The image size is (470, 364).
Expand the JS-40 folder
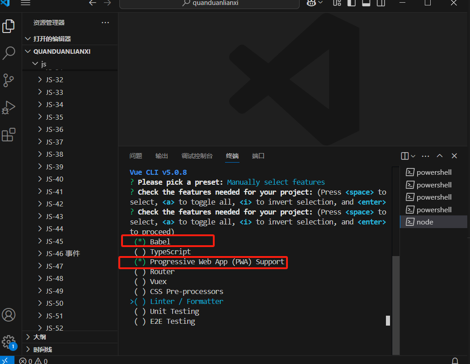pyautogui.click(x=70, y=179)
